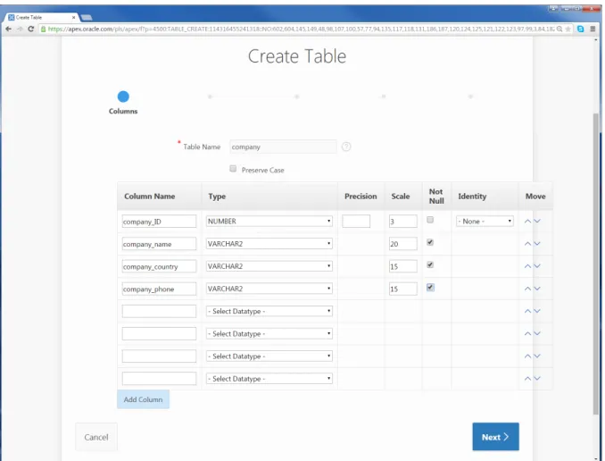Image resolution: width=605 pixels, height=461 pixels.
Task: Move company_country row down arrow
Action: click(536, 266)
